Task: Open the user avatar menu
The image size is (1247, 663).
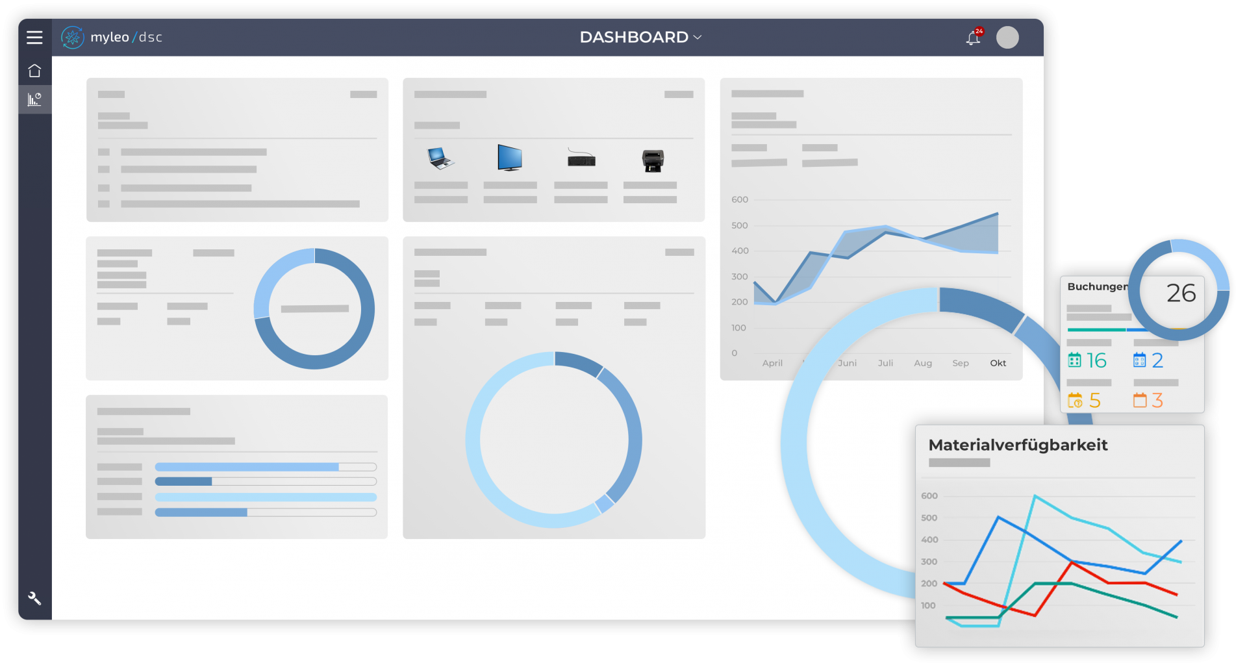Action: coord(1007,38)
